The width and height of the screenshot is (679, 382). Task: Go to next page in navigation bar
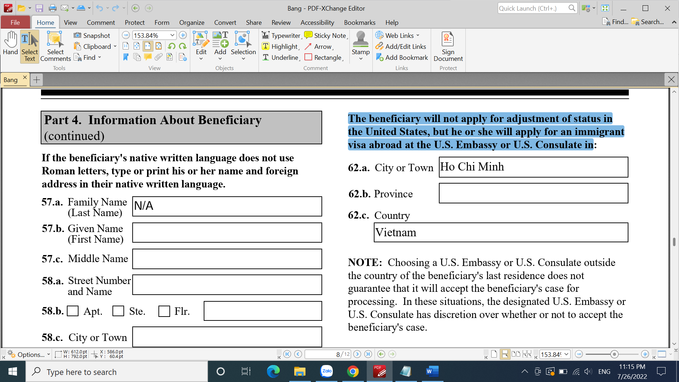pos(357,354)
